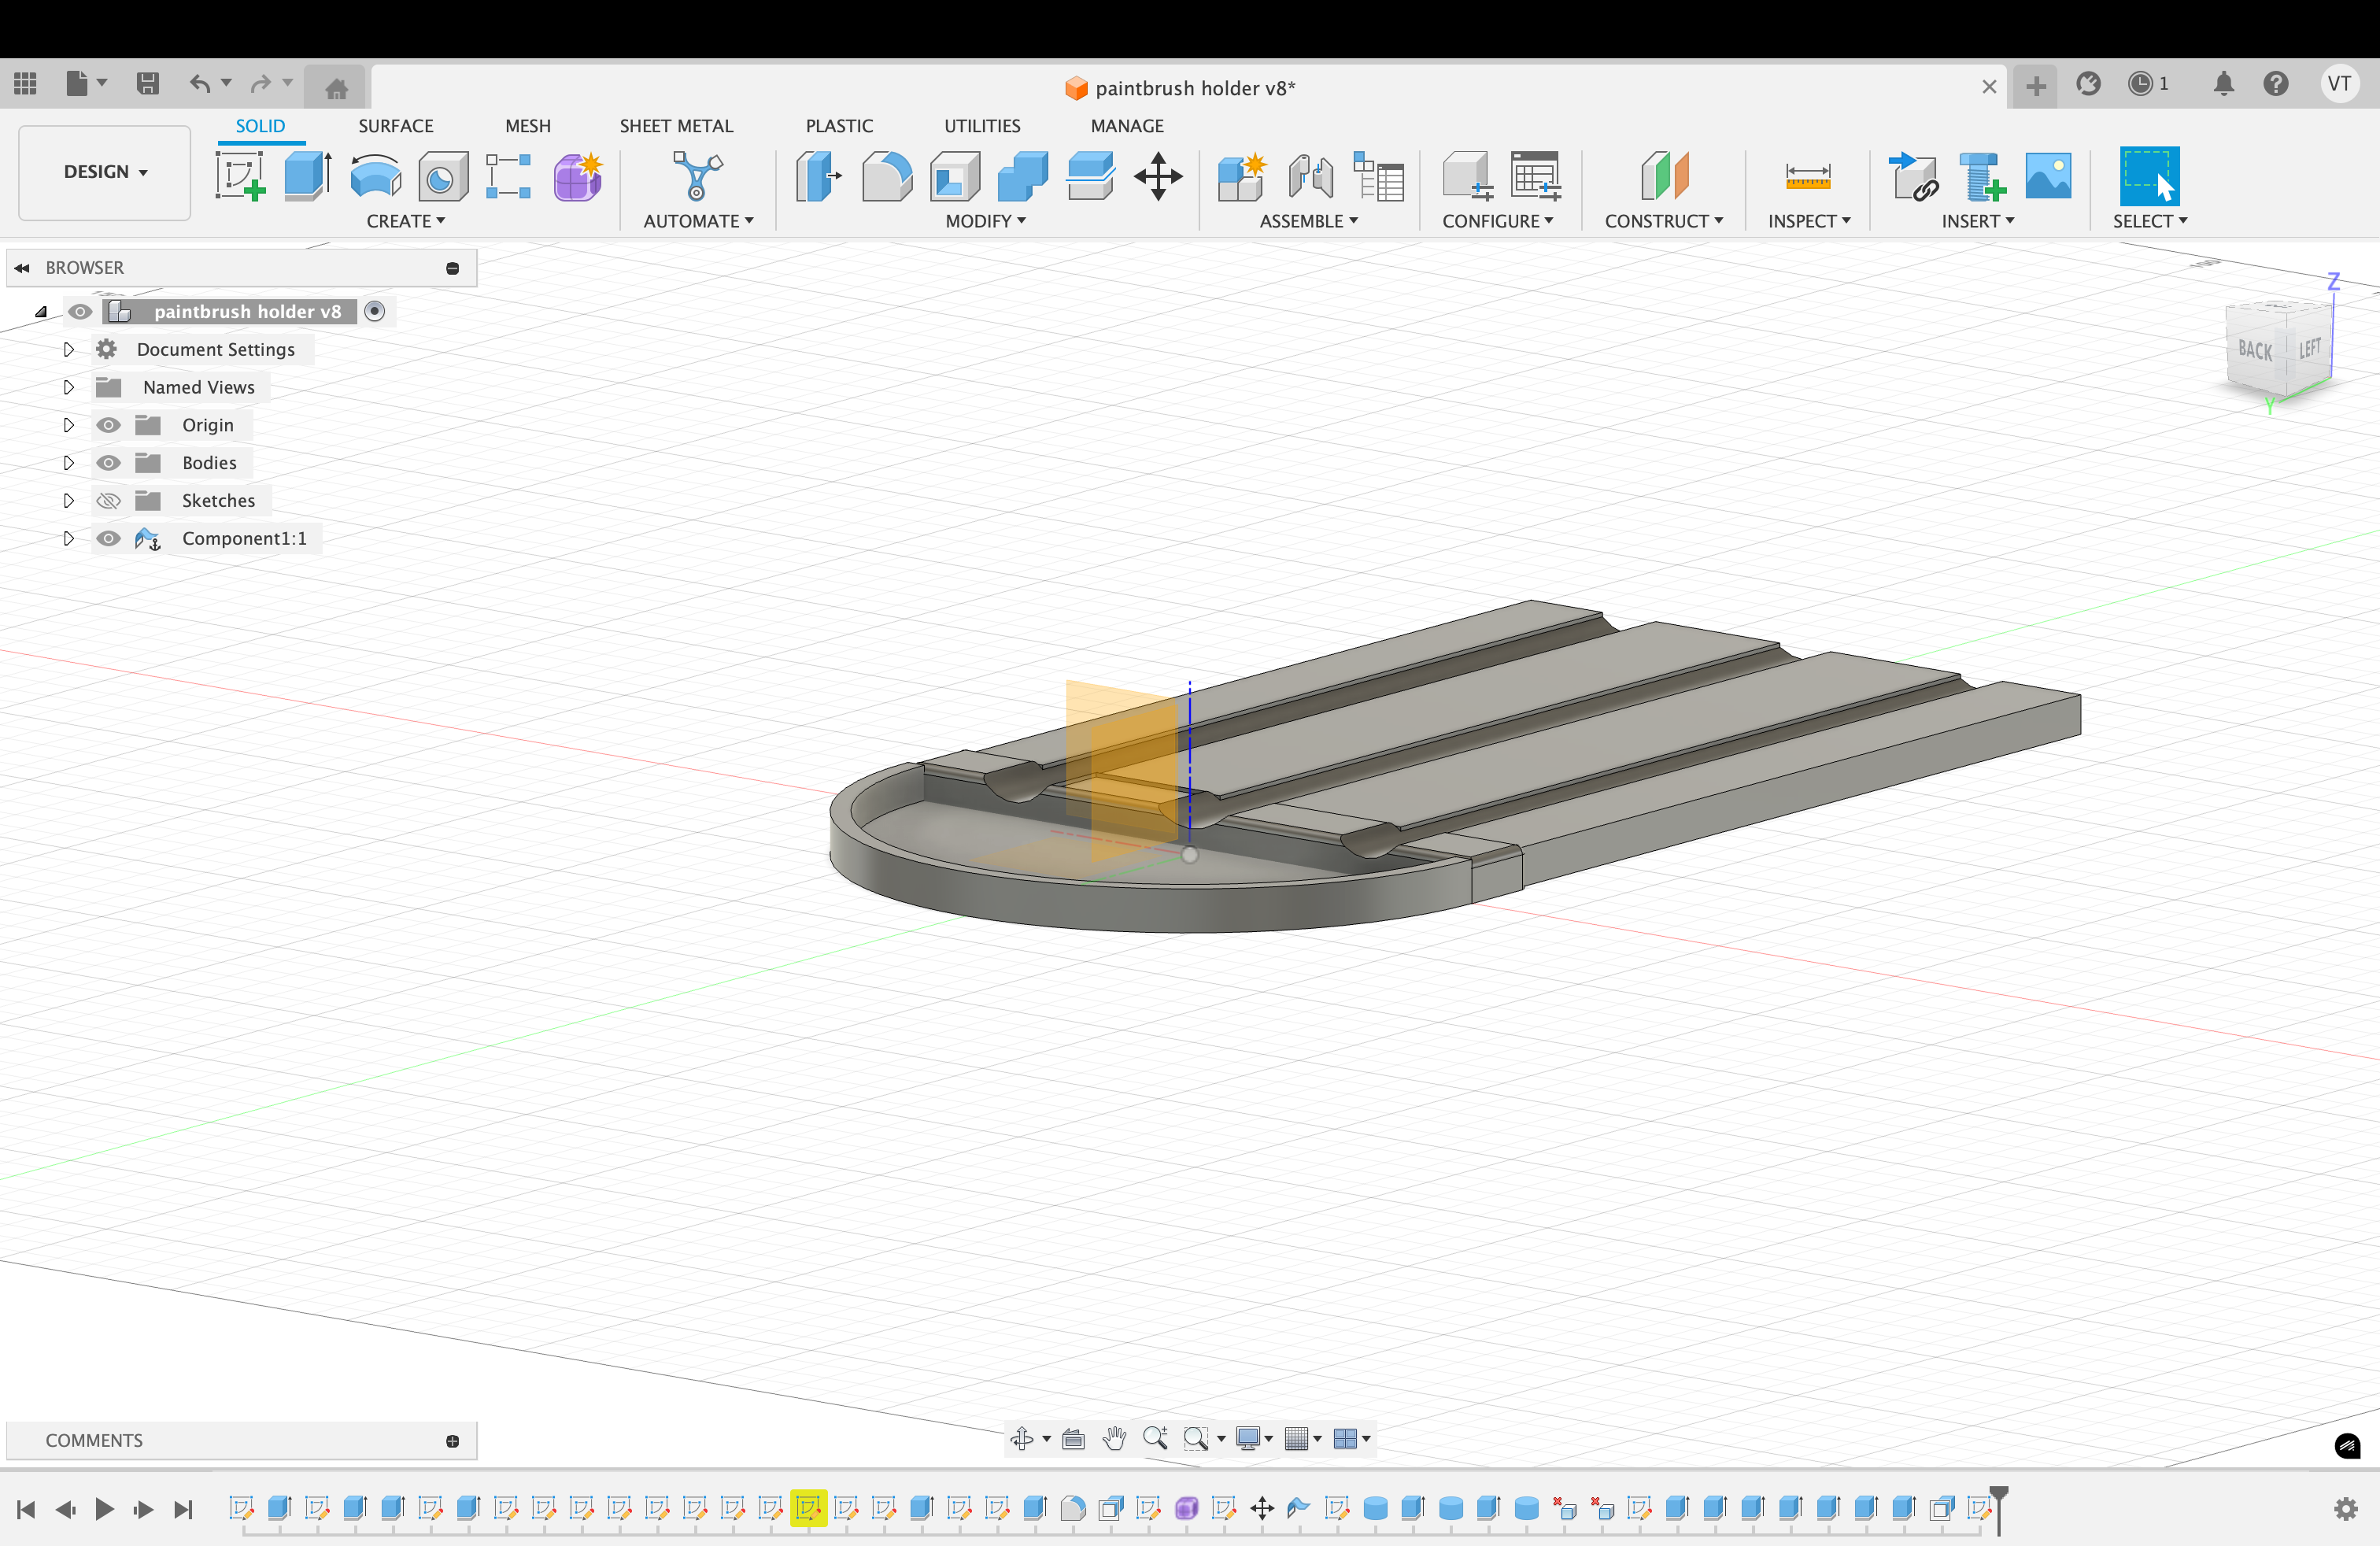The image size is (2380, 1546).
Task: Click the Press Pull tool
Action: [818, 176]
